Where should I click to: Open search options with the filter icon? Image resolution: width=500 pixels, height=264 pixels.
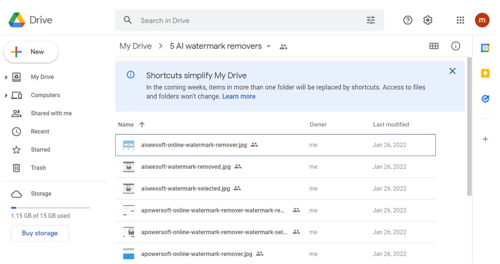[370, 20]
